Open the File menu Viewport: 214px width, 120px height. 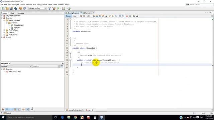2,5
